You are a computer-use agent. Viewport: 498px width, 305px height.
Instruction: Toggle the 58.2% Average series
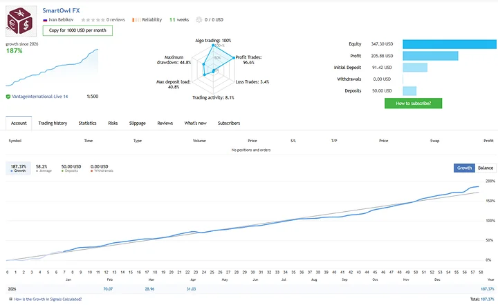43,168
